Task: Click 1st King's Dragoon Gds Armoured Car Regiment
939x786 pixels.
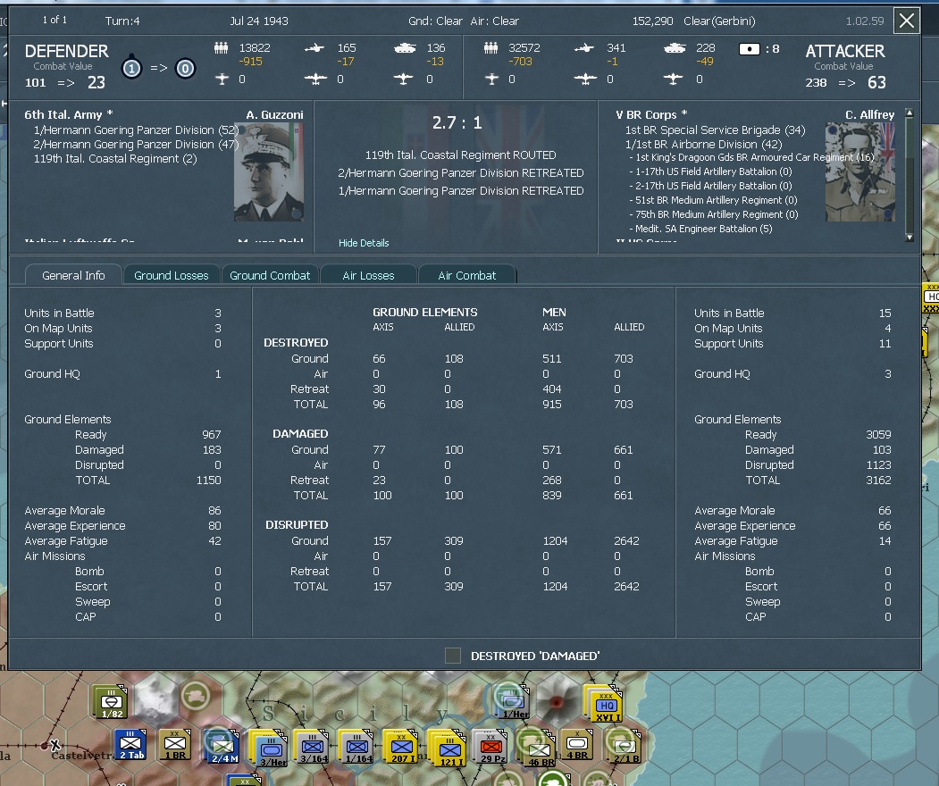Action: 751,157
